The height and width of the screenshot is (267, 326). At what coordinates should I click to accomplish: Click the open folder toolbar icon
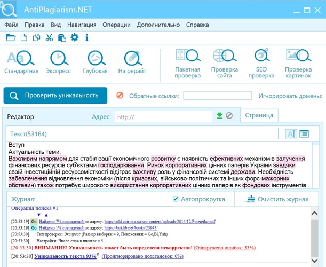tap(11, 38)
